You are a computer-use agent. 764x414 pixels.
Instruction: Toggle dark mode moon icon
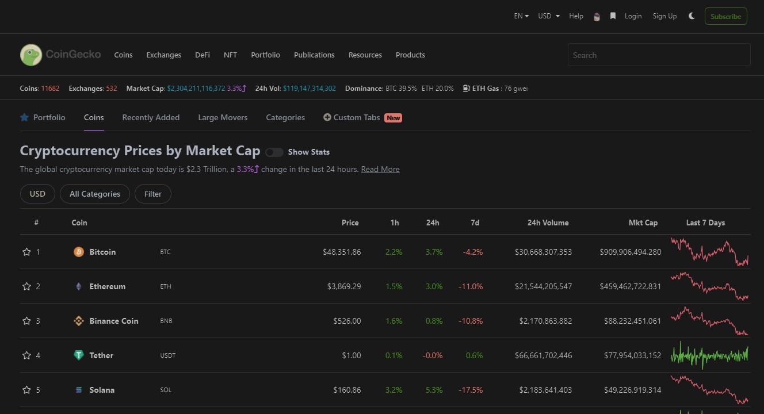click(x=692, y=16)
